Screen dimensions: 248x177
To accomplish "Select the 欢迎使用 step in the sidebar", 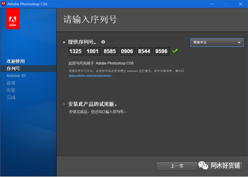I will [x=16, y=61].
